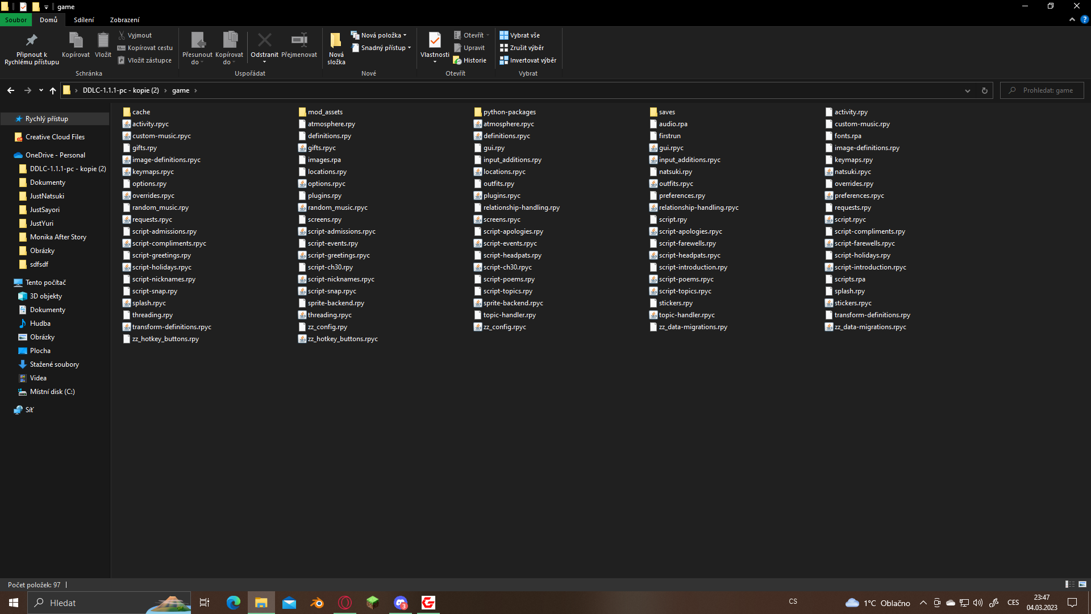The image size is (1091, 614).
Task: Open the Soubor menu
Action: tap(15, 19)
